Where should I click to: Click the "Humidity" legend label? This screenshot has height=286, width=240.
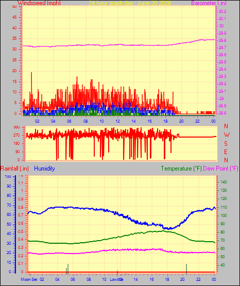coord(44,169)
